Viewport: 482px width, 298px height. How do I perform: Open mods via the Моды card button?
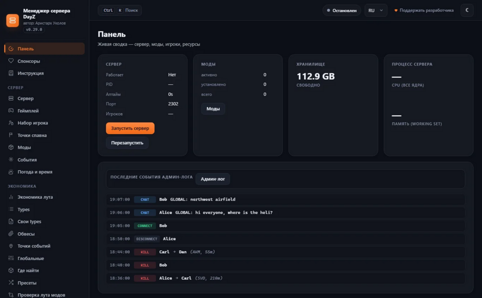[x=213, y=109]
